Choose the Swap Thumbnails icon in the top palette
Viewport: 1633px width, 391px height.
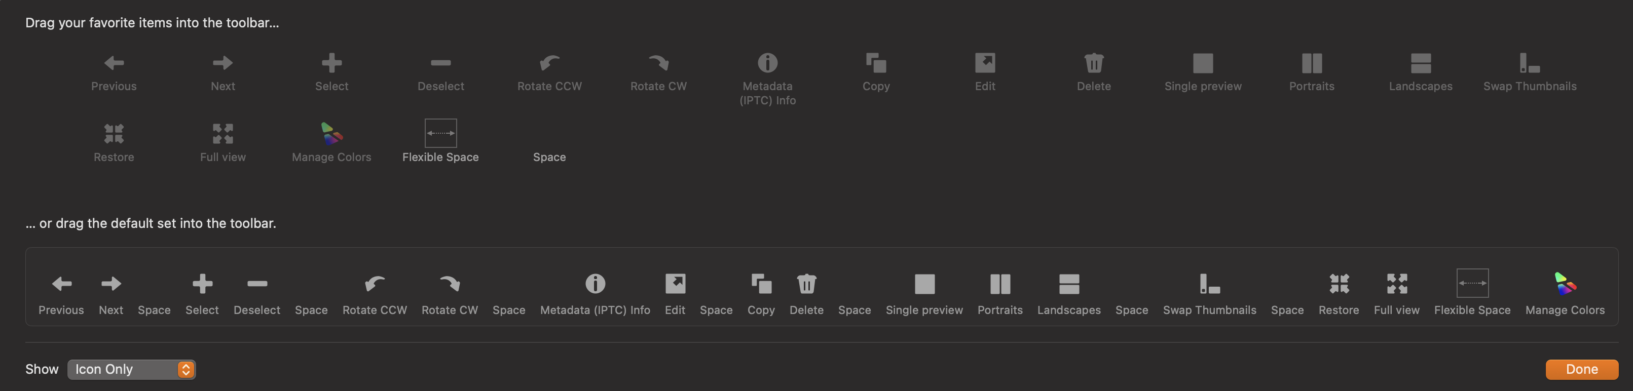click(1529, 63)
